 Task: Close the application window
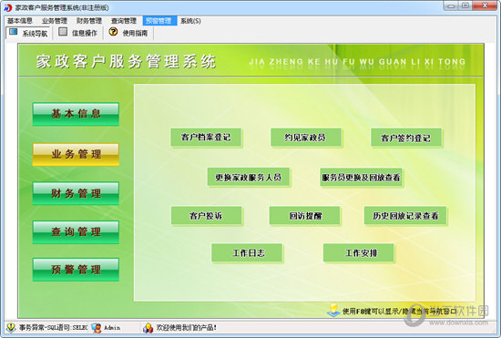click(x=485, y=5)
